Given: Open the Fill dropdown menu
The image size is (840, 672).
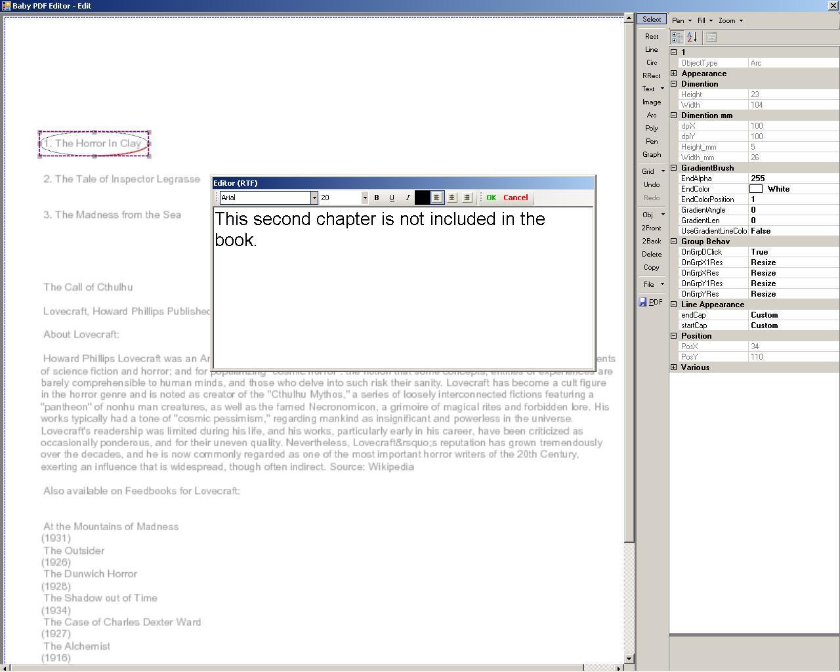Looking at the screenshot, I should pyautogui.click(x=705, y=20).
